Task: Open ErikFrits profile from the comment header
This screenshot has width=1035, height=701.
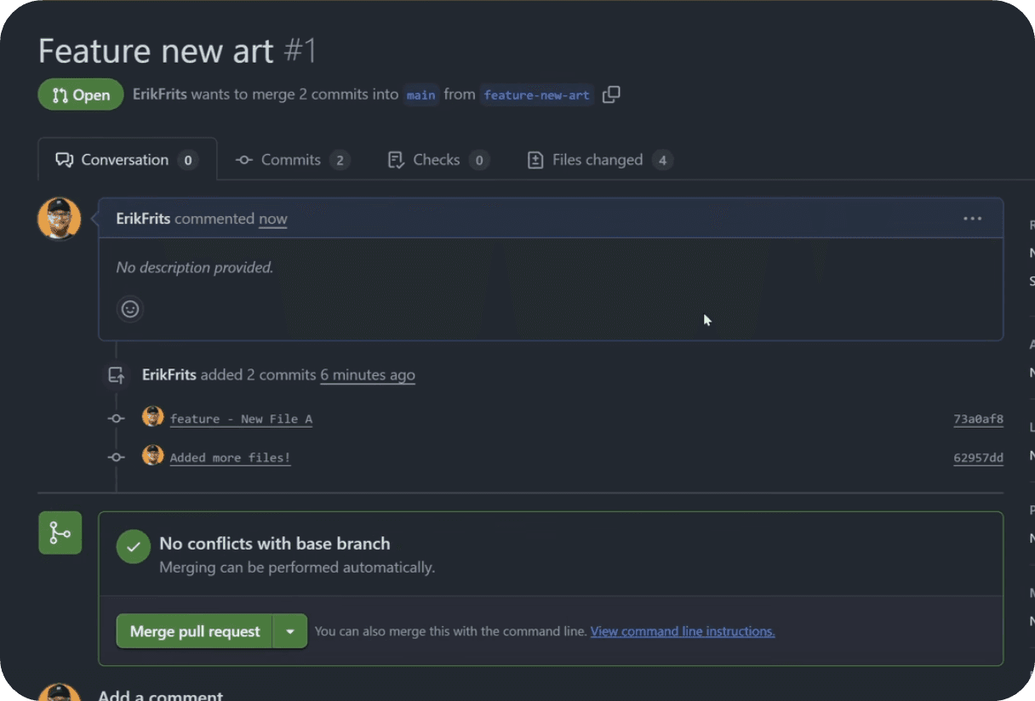Action: click(143, 219)
